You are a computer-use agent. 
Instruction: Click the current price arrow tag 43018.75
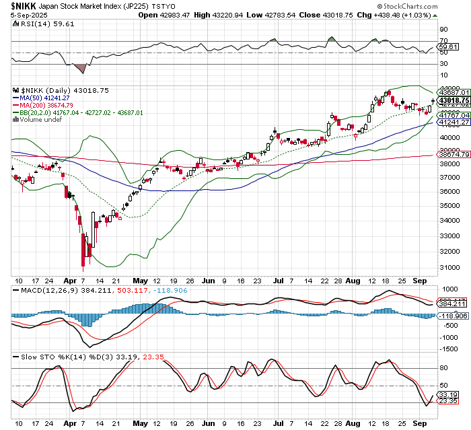(452, 100)
